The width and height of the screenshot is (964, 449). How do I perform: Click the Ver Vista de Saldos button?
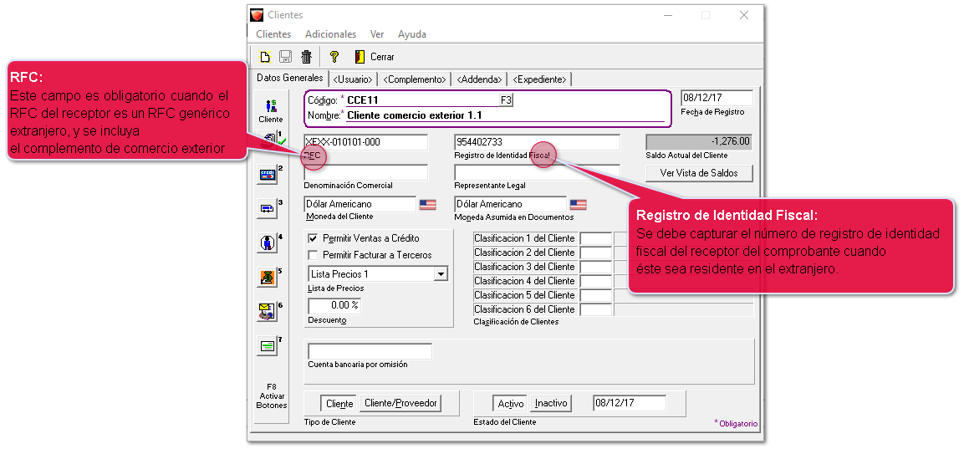699,173
